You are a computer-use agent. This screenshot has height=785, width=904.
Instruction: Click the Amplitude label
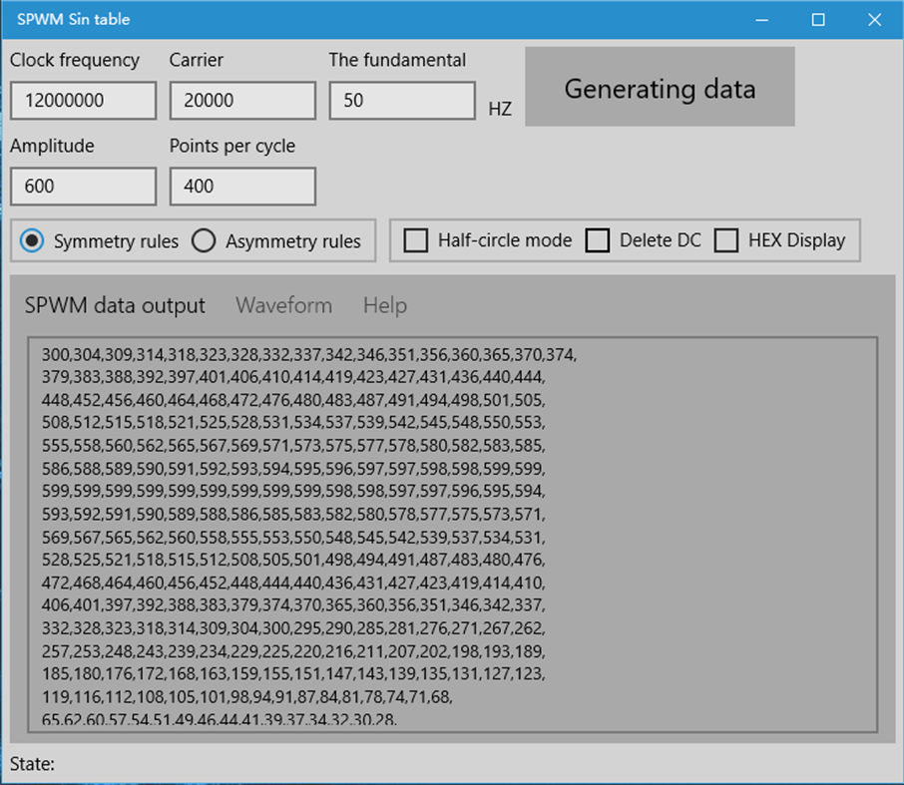coord(52,146)
